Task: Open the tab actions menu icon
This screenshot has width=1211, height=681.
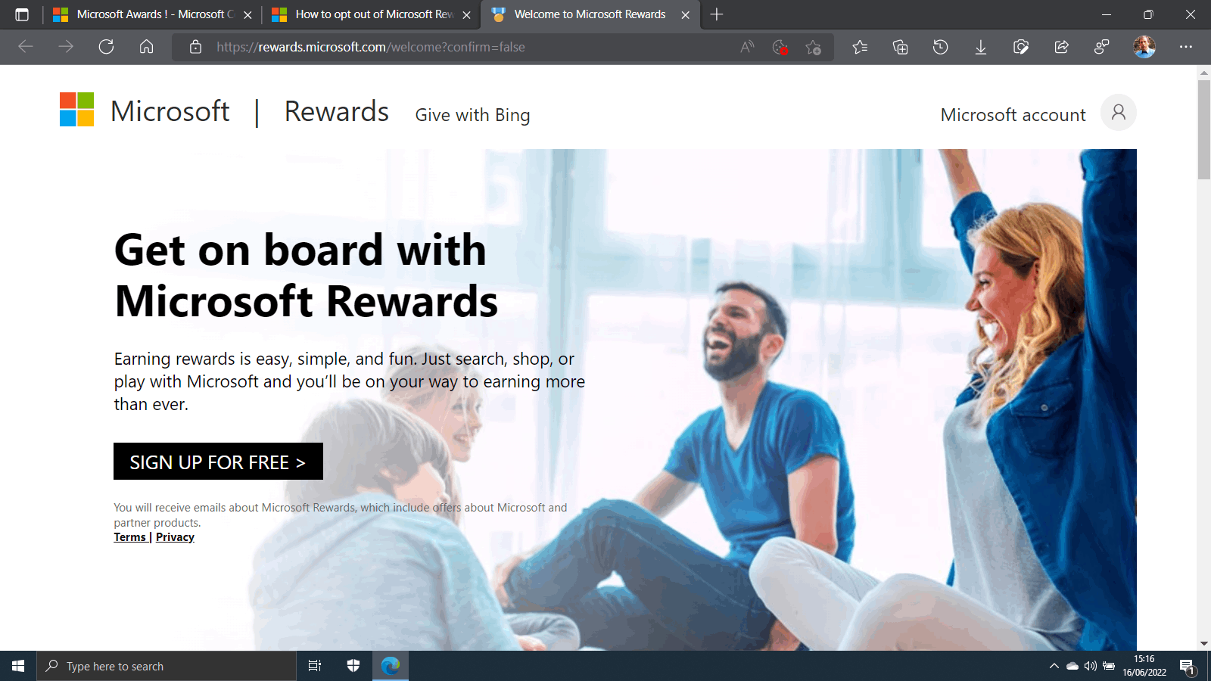Action: coord(22,14)
